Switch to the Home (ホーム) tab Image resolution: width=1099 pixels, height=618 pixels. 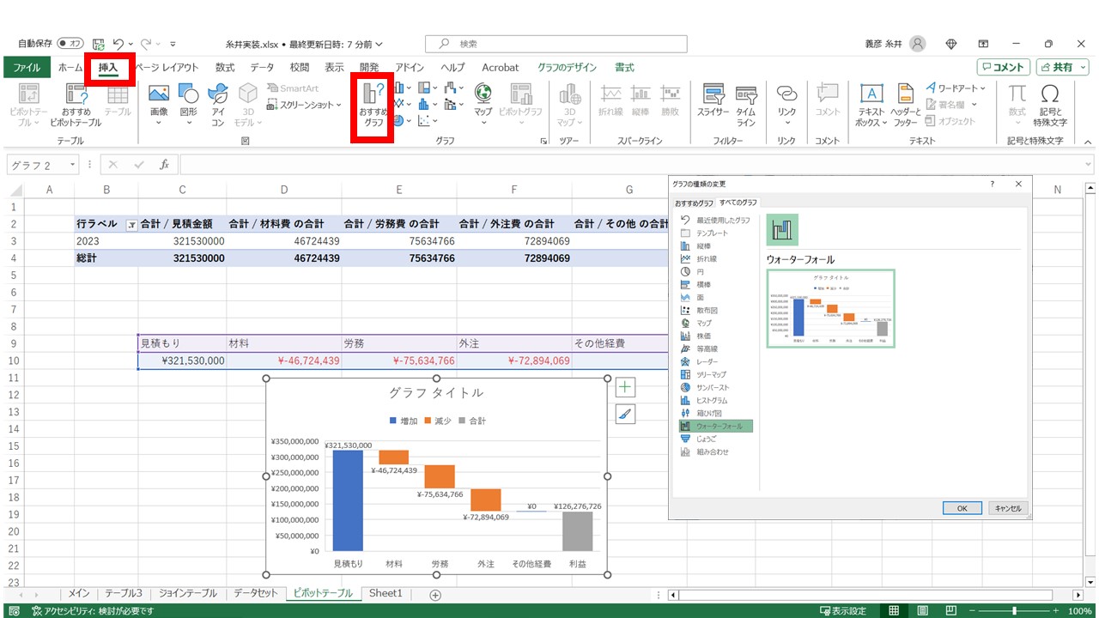click(x=70, y=67)
